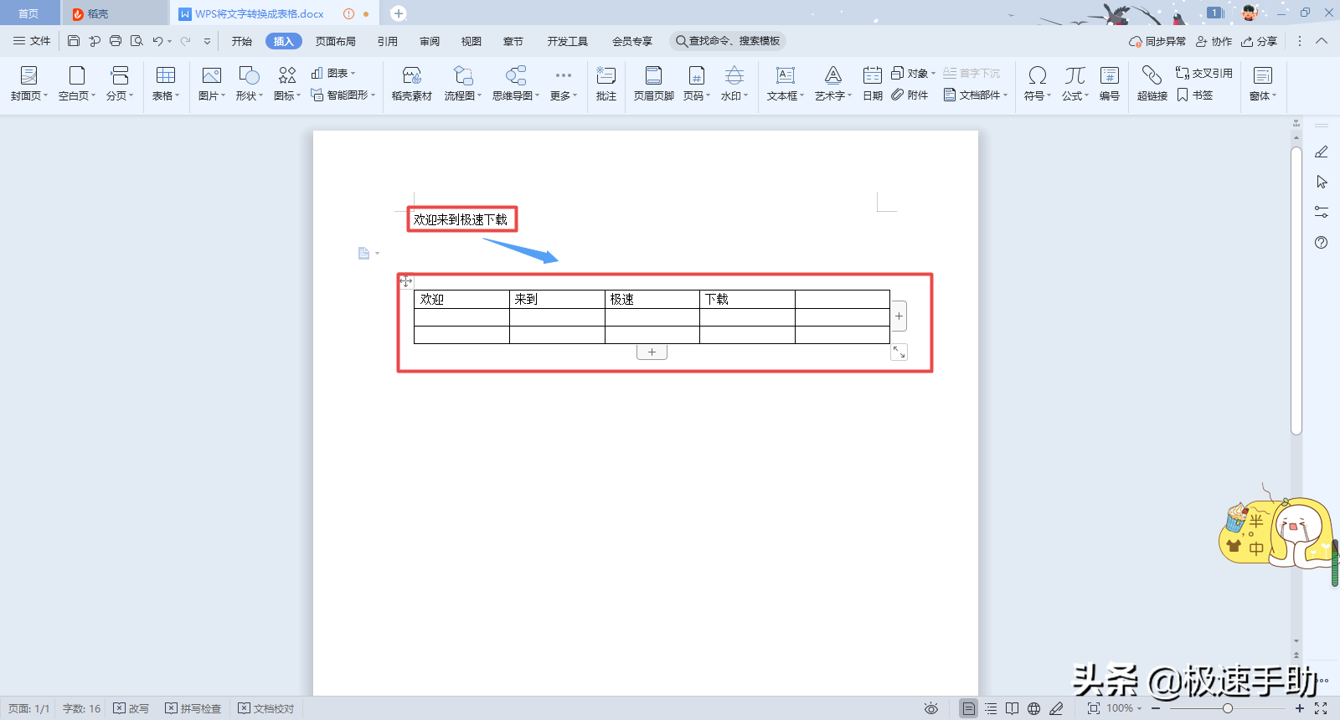The height and width of the screenshot is (720, 1340).
Task: Toggle 拼写检查 spell check
Action: [x=193, y=708]
